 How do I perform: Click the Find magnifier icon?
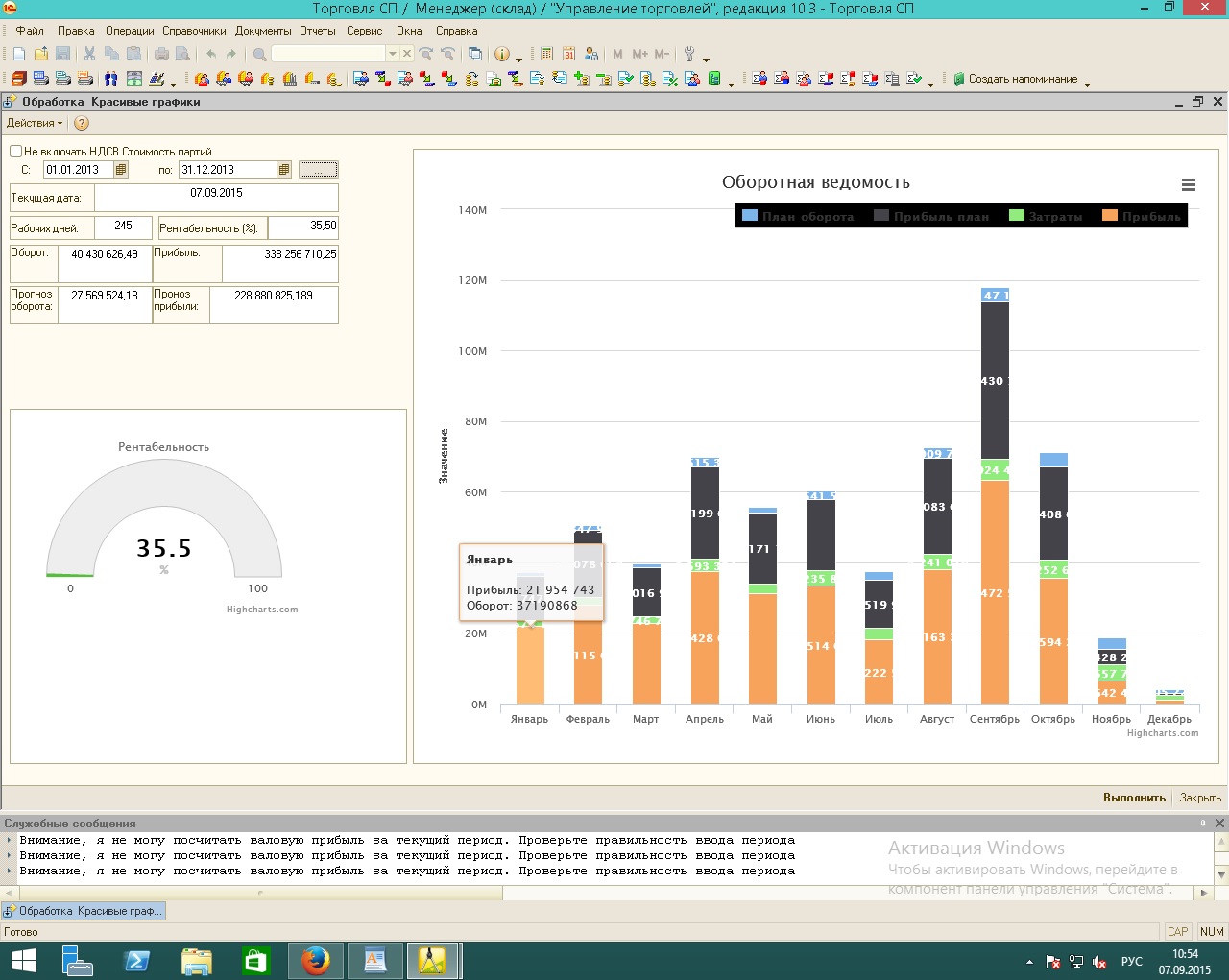click(260, 54)
